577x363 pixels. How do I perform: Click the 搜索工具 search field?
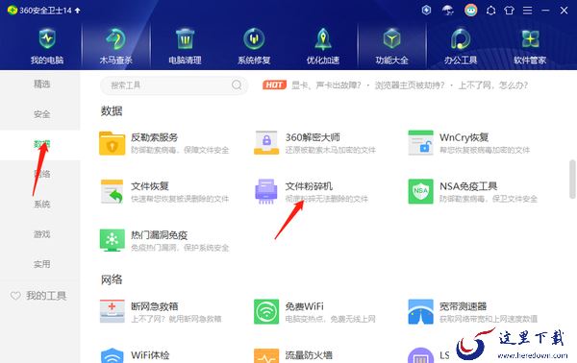(x=174, y=85)
